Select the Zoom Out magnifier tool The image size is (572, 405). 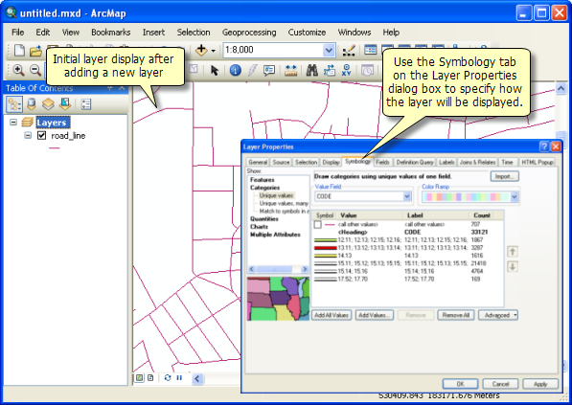35,70
